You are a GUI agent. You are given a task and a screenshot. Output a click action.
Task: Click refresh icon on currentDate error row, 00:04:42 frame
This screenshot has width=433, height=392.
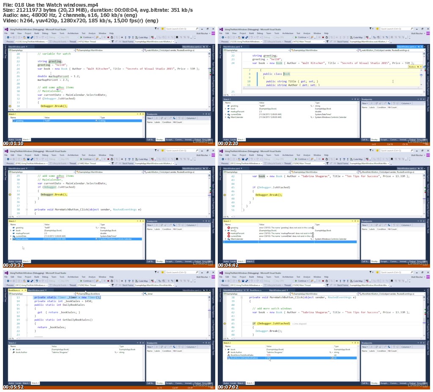pos(313,236)
